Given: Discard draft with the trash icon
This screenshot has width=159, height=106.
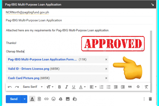Looking at the screenshot, I should [151, 99].
